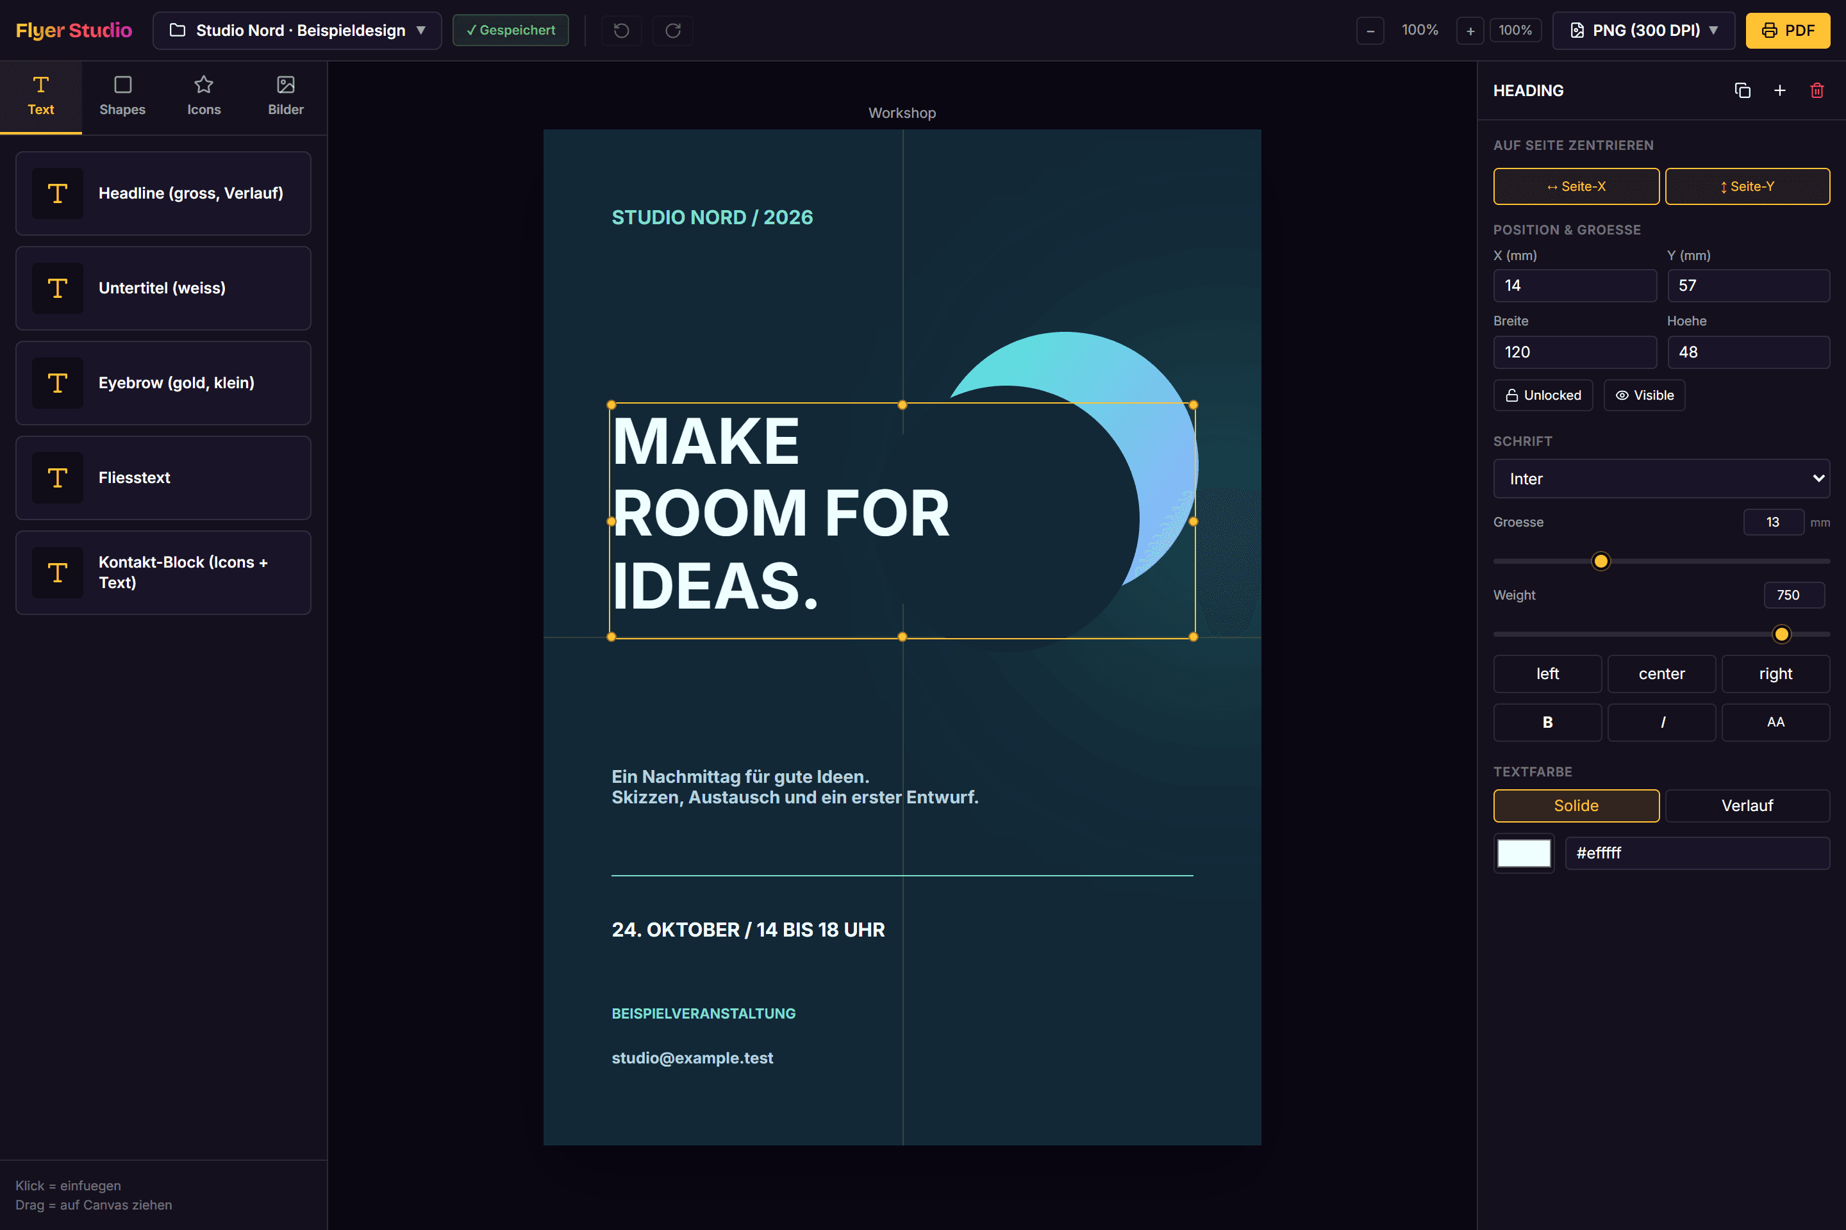Toggle uppercase with the AA button
1846x1230 pixels.
(1776, 723)
